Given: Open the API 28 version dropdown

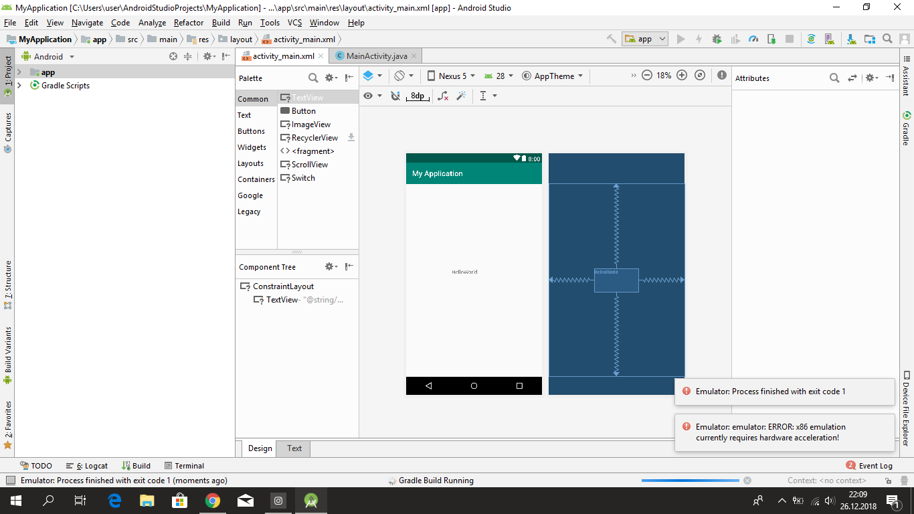Looking at the screenshot, I should pyautogui.click(x=498, y=76).
